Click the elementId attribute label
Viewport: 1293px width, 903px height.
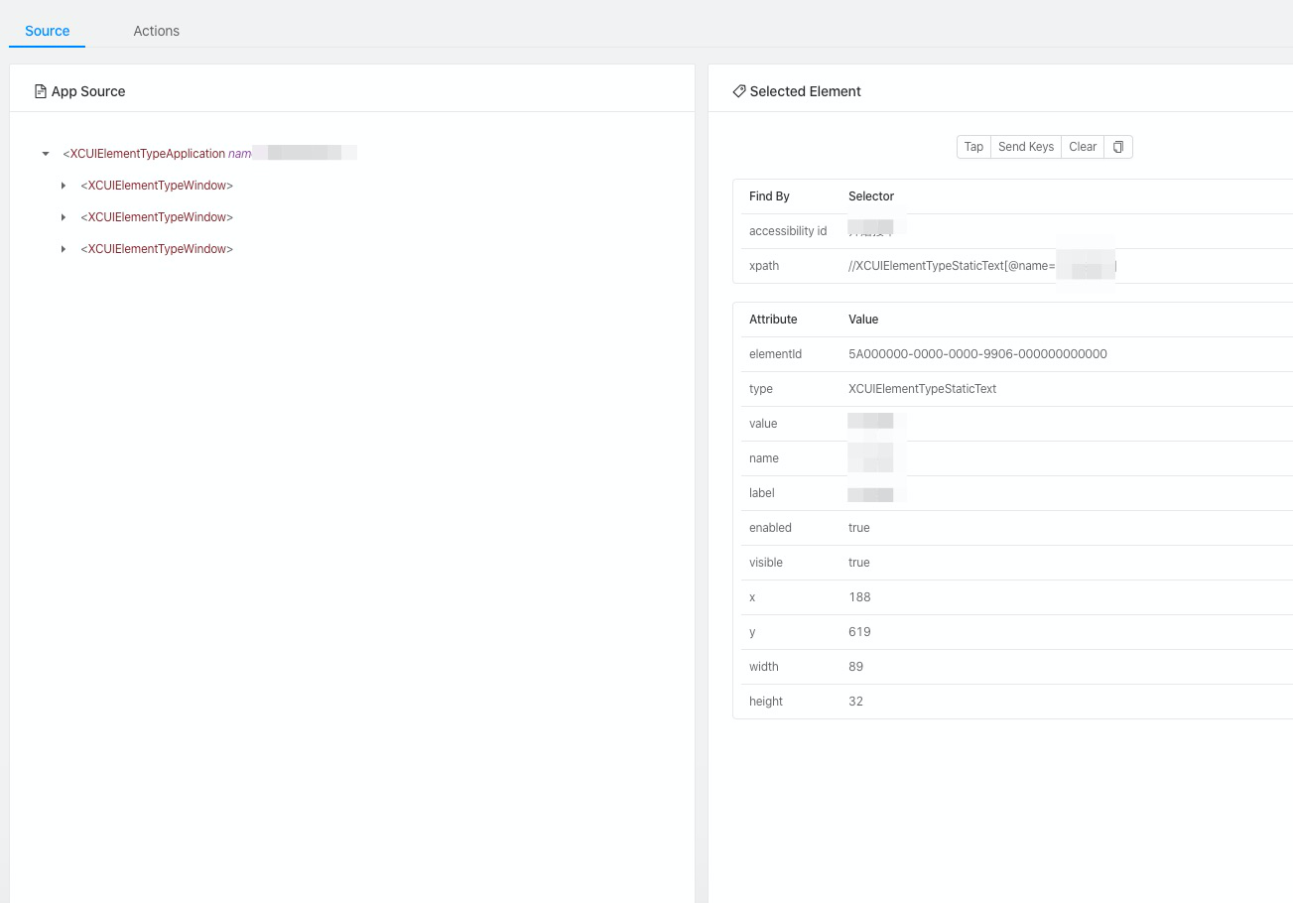click(775, 354)
